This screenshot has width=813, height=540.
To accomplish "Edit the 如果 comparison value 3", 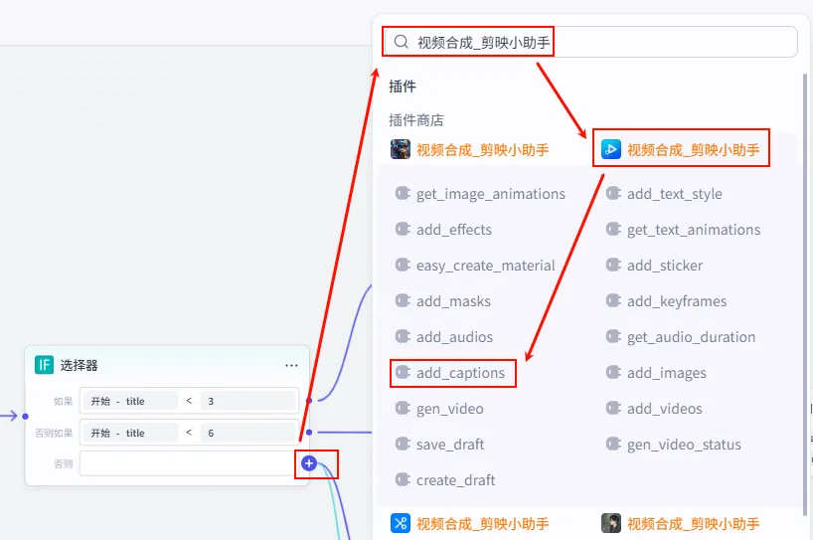I will (x=248, y=401).
